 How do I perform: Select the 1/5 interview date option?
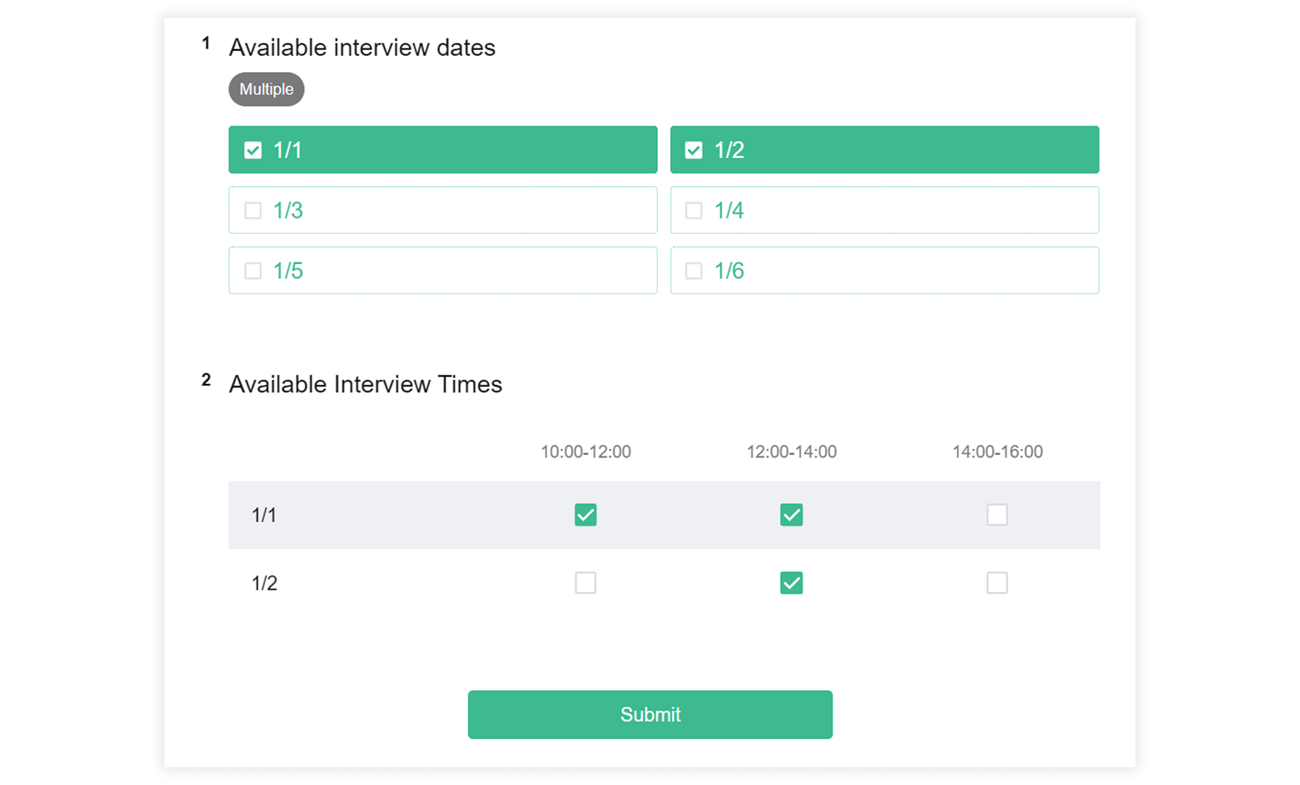[x=443, y=270]
